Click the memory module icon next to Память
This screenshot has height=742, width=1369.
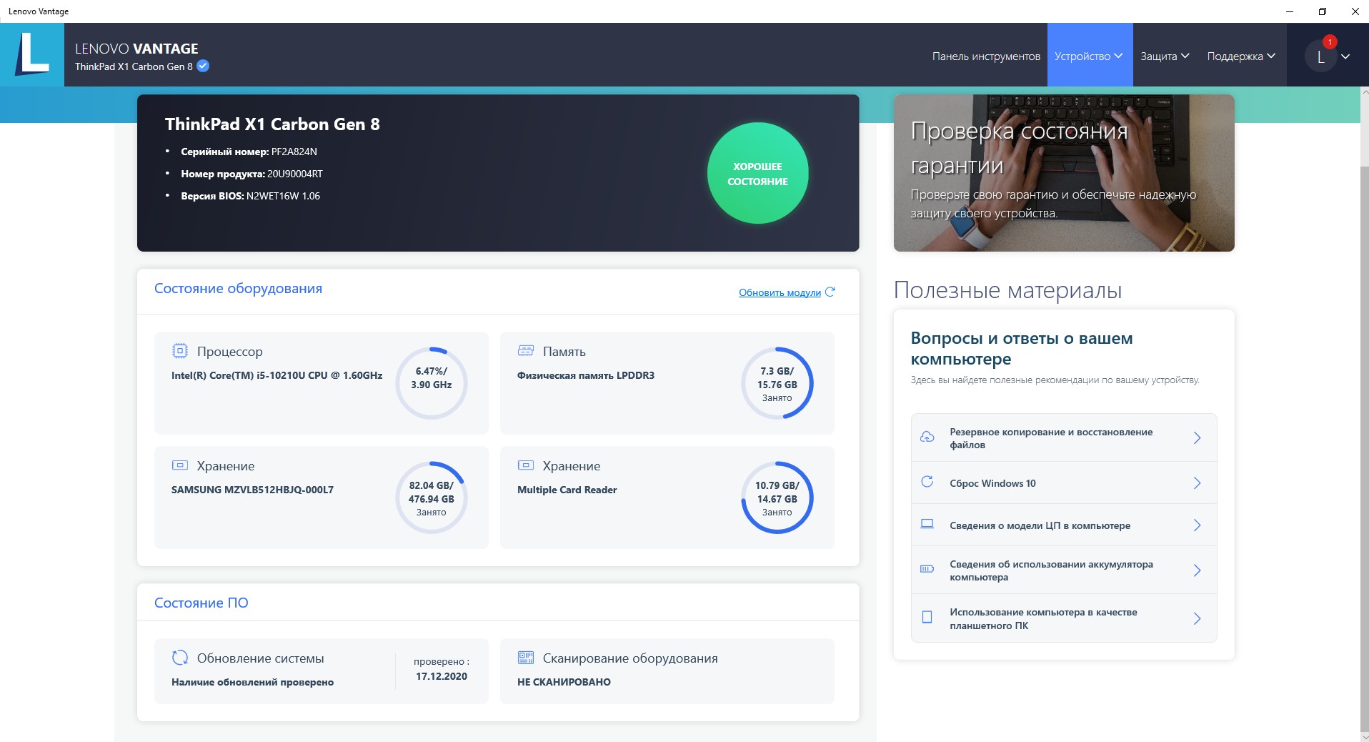526,351
